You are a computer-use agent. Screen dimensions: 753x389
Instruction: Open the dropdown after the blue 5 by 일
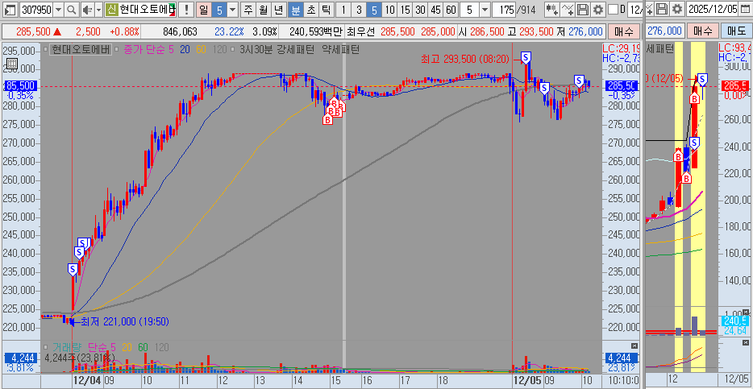pos(232,9)
